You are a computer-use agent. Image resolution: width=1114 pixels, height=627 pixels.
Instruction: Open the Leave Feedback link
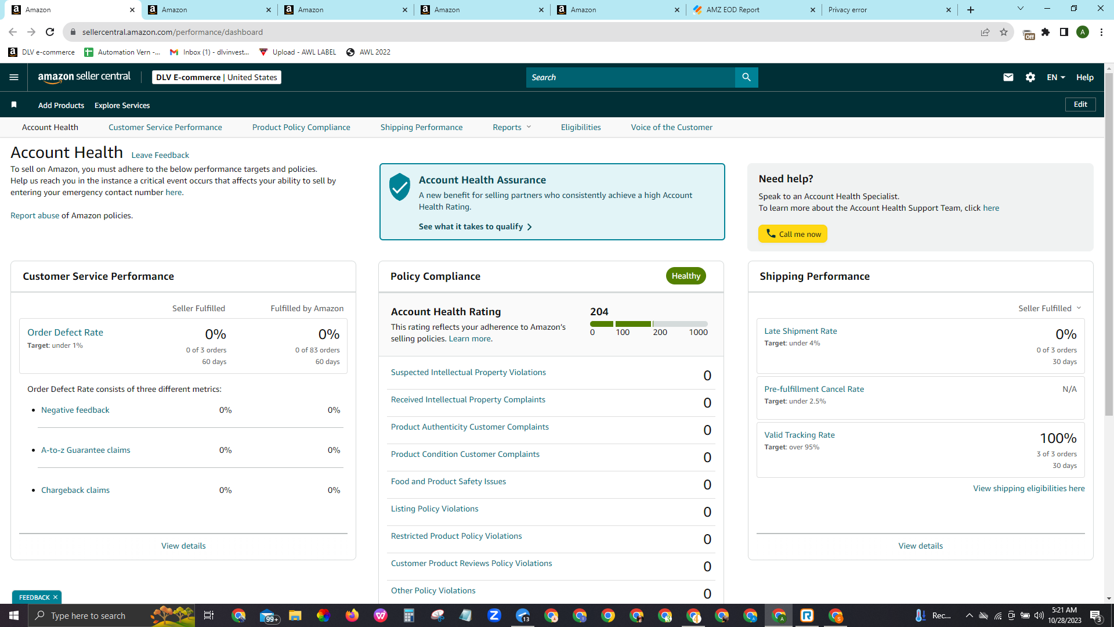click(x=160, y=155)
